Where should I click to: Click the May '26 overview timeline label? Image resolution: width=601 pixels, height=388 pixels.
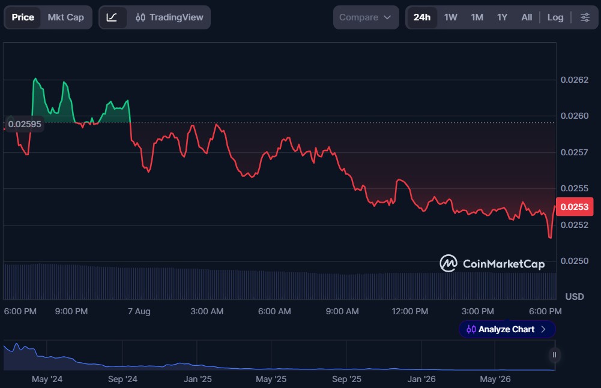pyautogui.click(x=495, y=379)
